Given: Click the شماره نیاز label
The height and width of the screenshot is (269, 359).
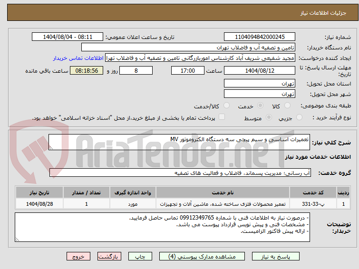Looking at the screenshot, I should (338, 38).
